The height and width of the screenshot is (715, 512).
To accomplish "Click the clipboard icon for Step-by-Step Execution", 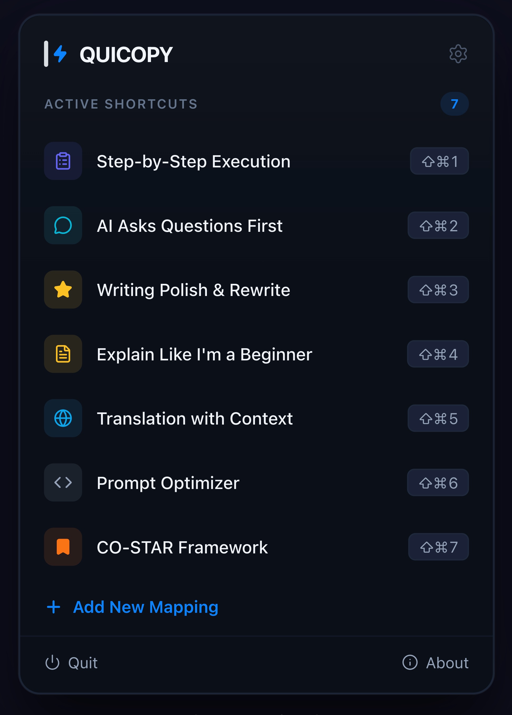I will pos(63,161).
